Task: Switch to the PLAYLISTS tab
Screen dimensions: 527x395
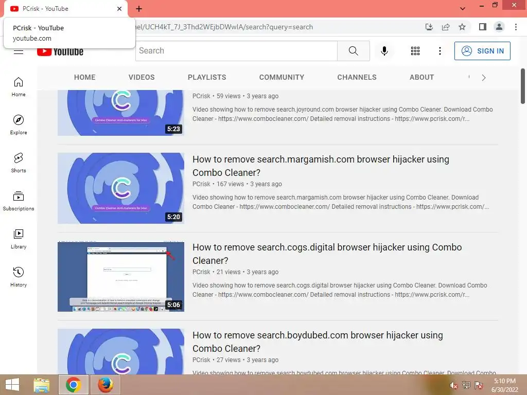Action: (207, 77)
